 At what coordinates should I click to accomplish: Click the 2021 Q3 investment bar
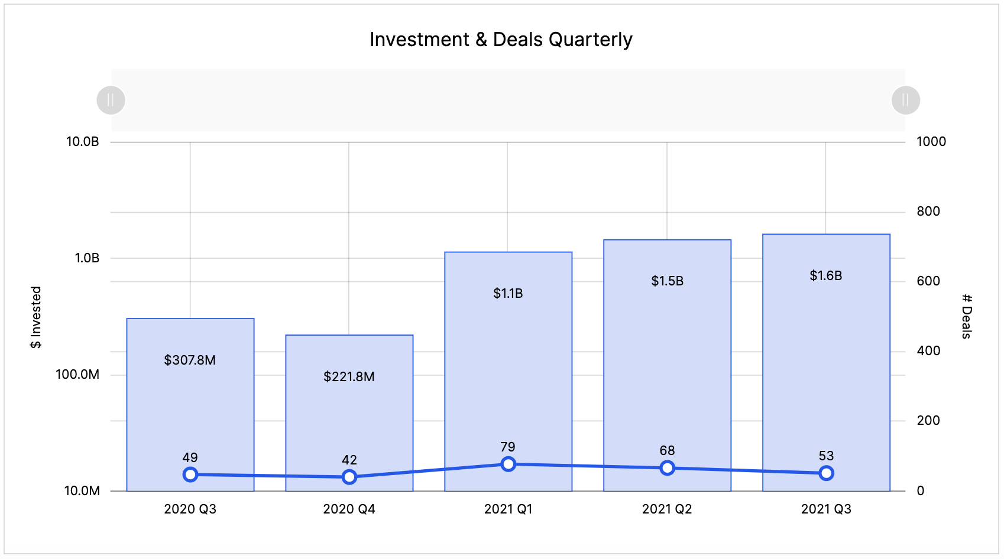click(x=826, y=355)
